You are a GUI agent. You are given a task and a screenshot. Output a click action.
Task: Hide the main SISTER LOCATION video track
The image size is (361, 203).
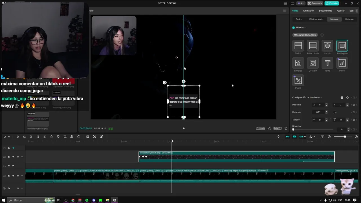click(13, 176)
